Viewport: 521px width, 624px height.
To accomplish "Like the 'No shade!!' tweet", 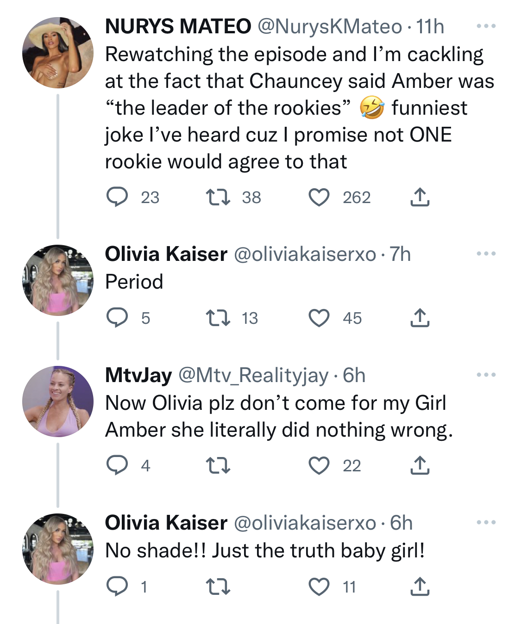I will [319, 587].
